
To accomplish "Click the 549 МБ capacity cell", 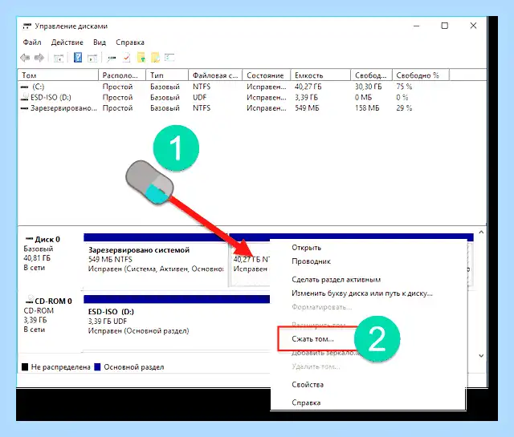I will 307,108.
